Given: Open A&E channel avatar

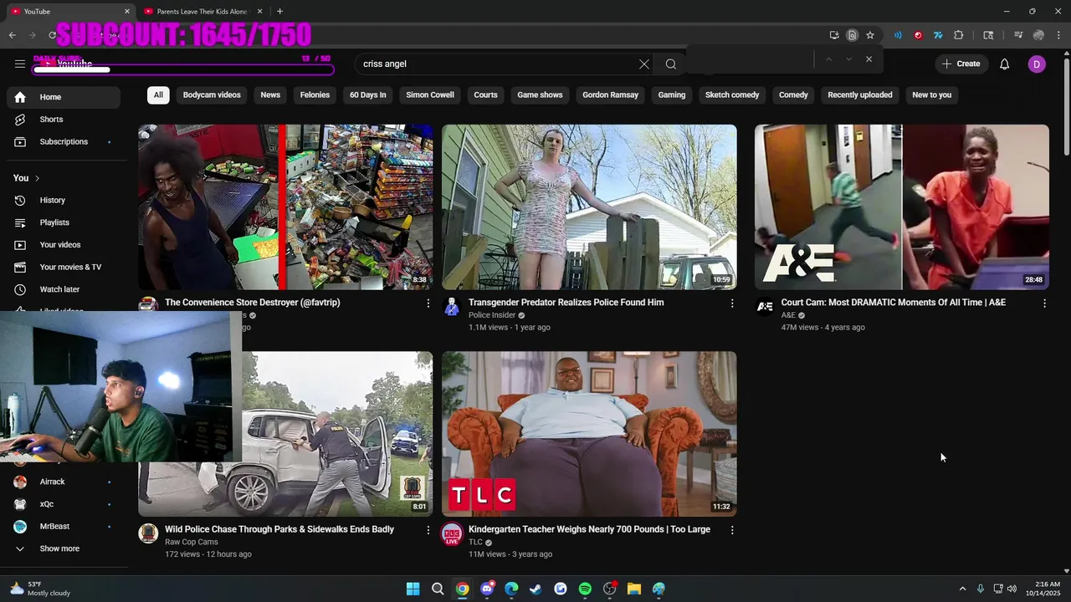Looking at the screenshot, I should click(x=765, y=307).
